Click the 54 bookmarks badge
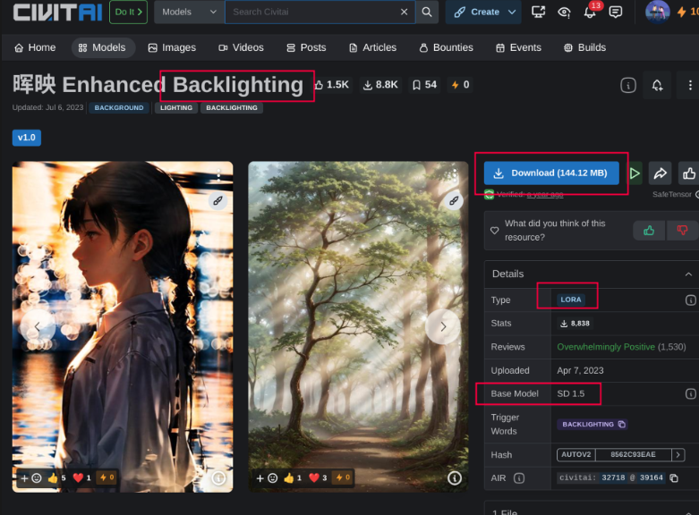Viewport: 699px width, 515px height. (x=425, y=85)
